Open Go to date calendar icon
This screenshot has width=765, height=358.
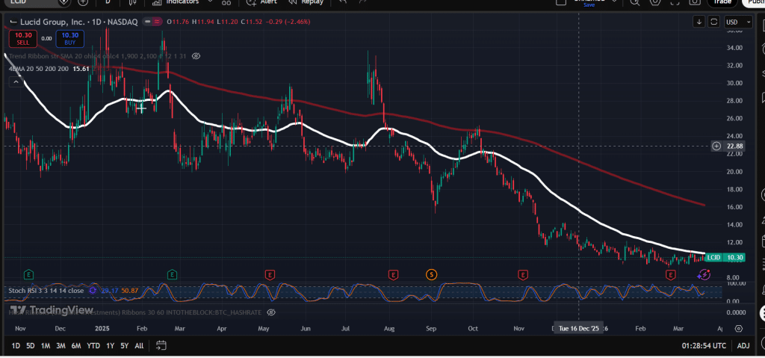[161, 345]
